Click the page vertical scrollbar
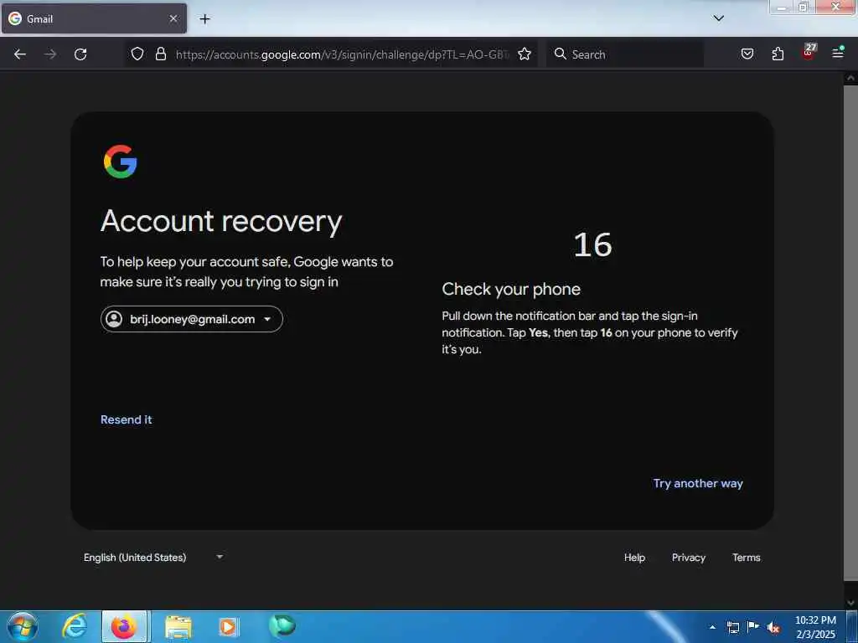The height and width of the screenshot is (643, 858). (x=850, y=333)
